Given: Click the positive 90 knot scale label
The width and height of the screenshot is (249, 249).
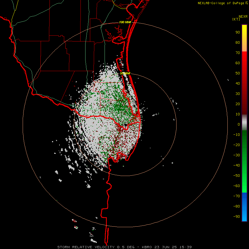Looking at the screenshot, I should [x=238, y=32].
